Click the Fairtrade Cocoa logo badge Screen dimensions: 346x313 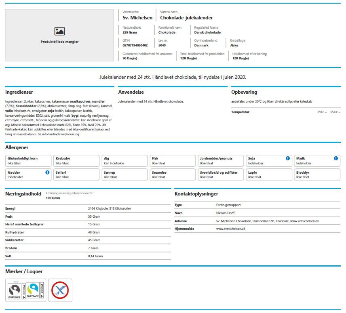click(x=25, y=290)
